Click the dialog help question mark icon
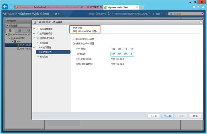The image size is (207, 134). tap(201, 22)
